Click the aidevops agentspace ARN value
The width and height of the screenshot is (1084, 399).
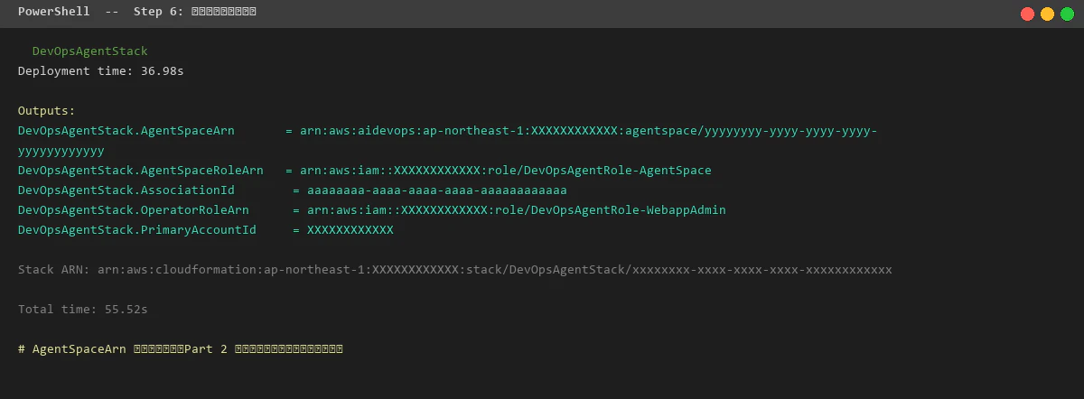589,131
